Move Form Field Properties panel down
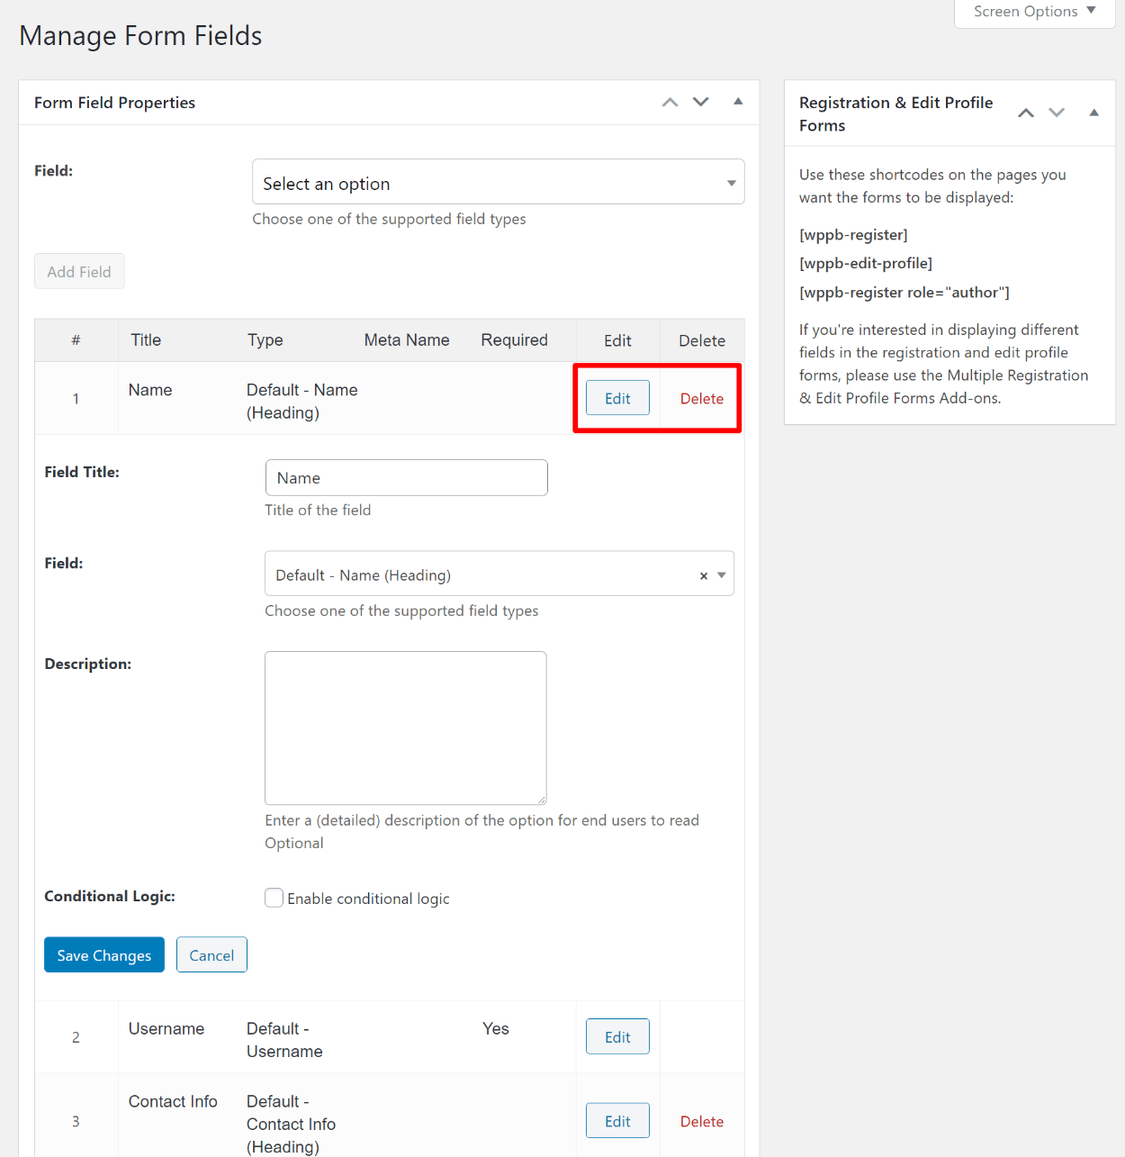The image size is (1125, 1157). (701, 103)
